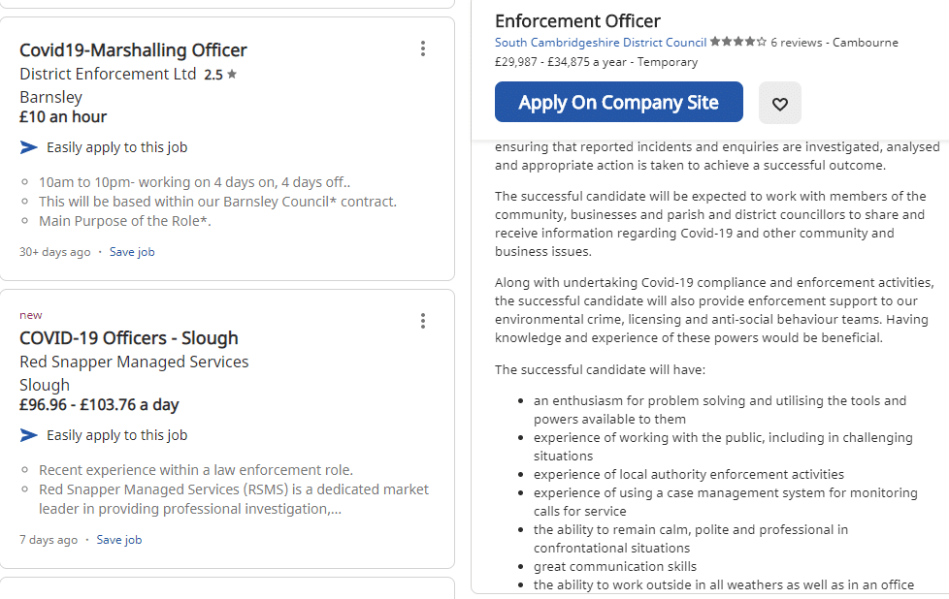Click easily apply arrow icon on Slough job
This screenshot has height=599, width=949.
pyautogui.click(x=29, y=435)
